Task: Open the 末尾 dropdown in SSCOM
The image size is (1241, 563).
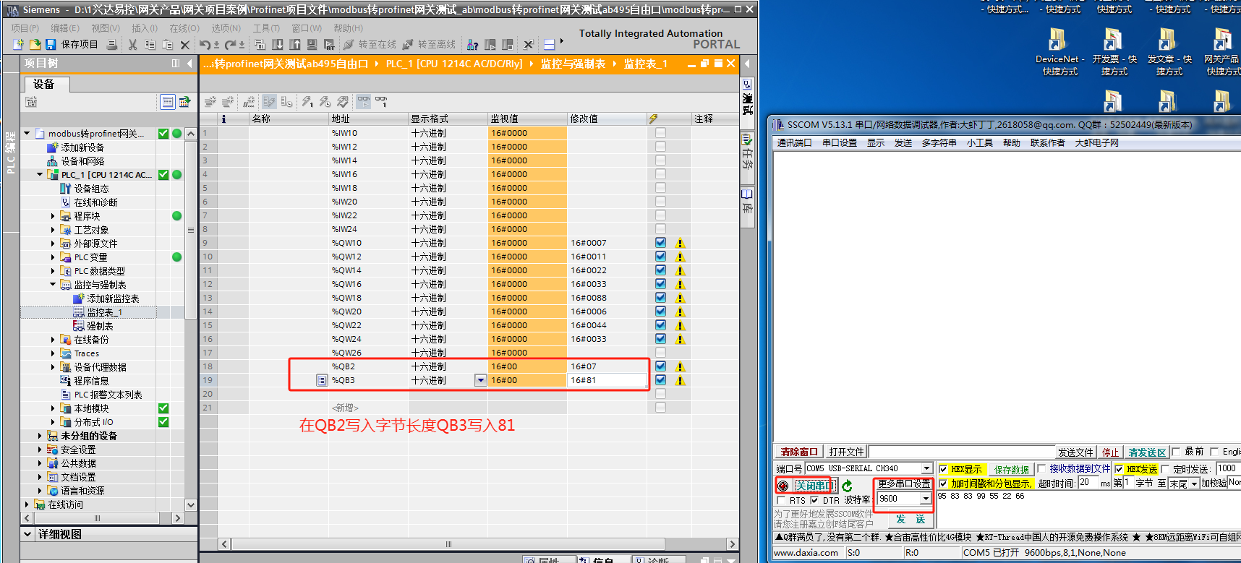Action: click(1194, 484)
